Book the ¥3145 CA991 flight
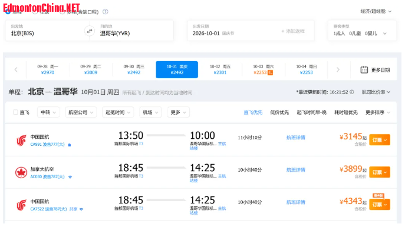405x227 pixels. pyautogui.click(x=380, y=140)
